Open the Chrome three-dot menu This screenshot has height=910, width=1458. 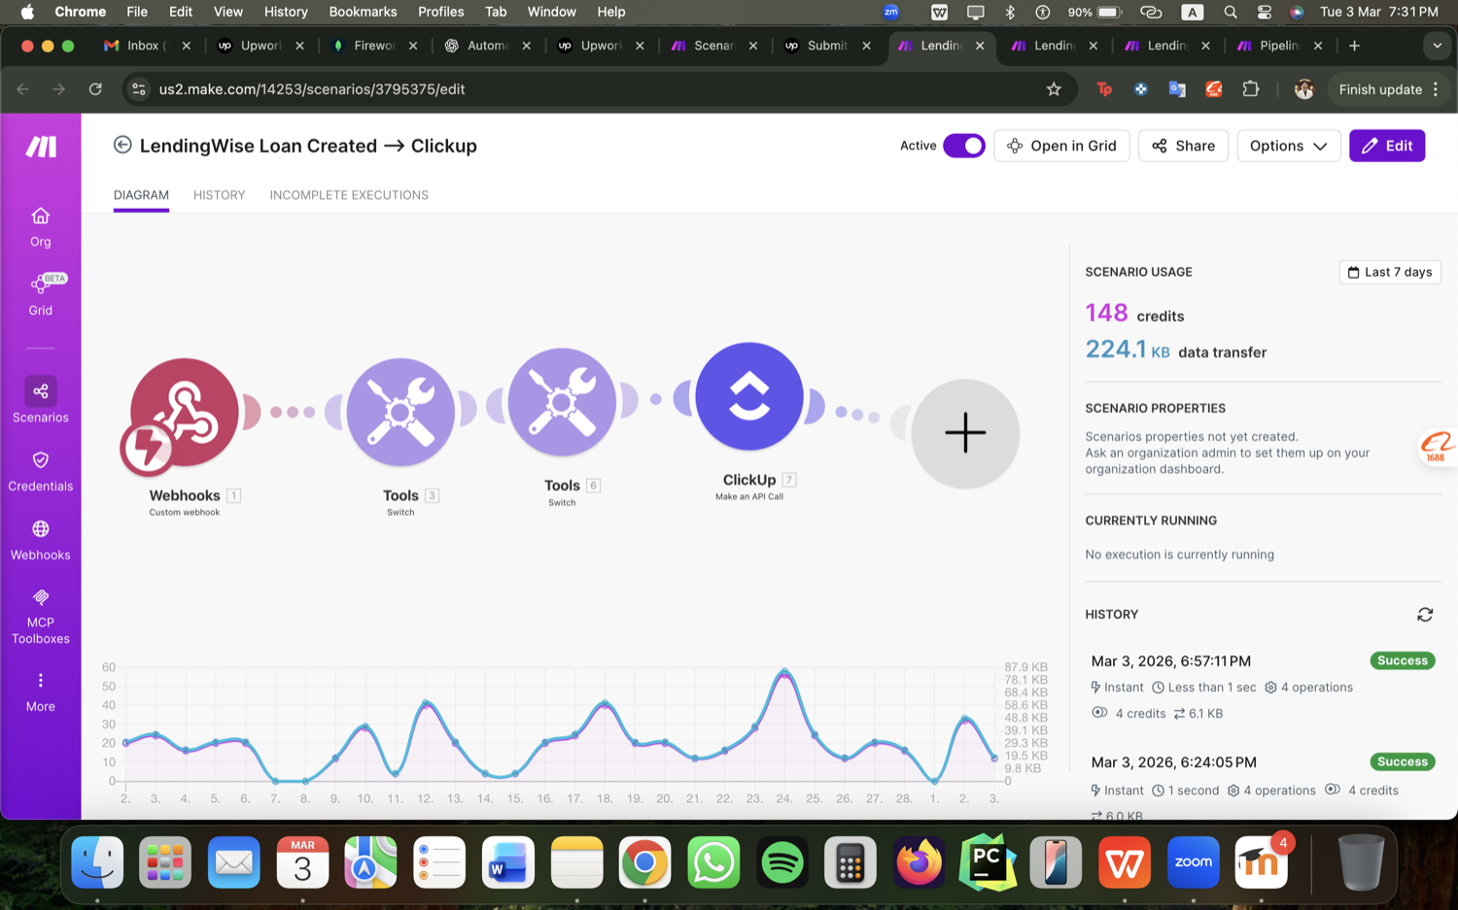[1436, 89]
